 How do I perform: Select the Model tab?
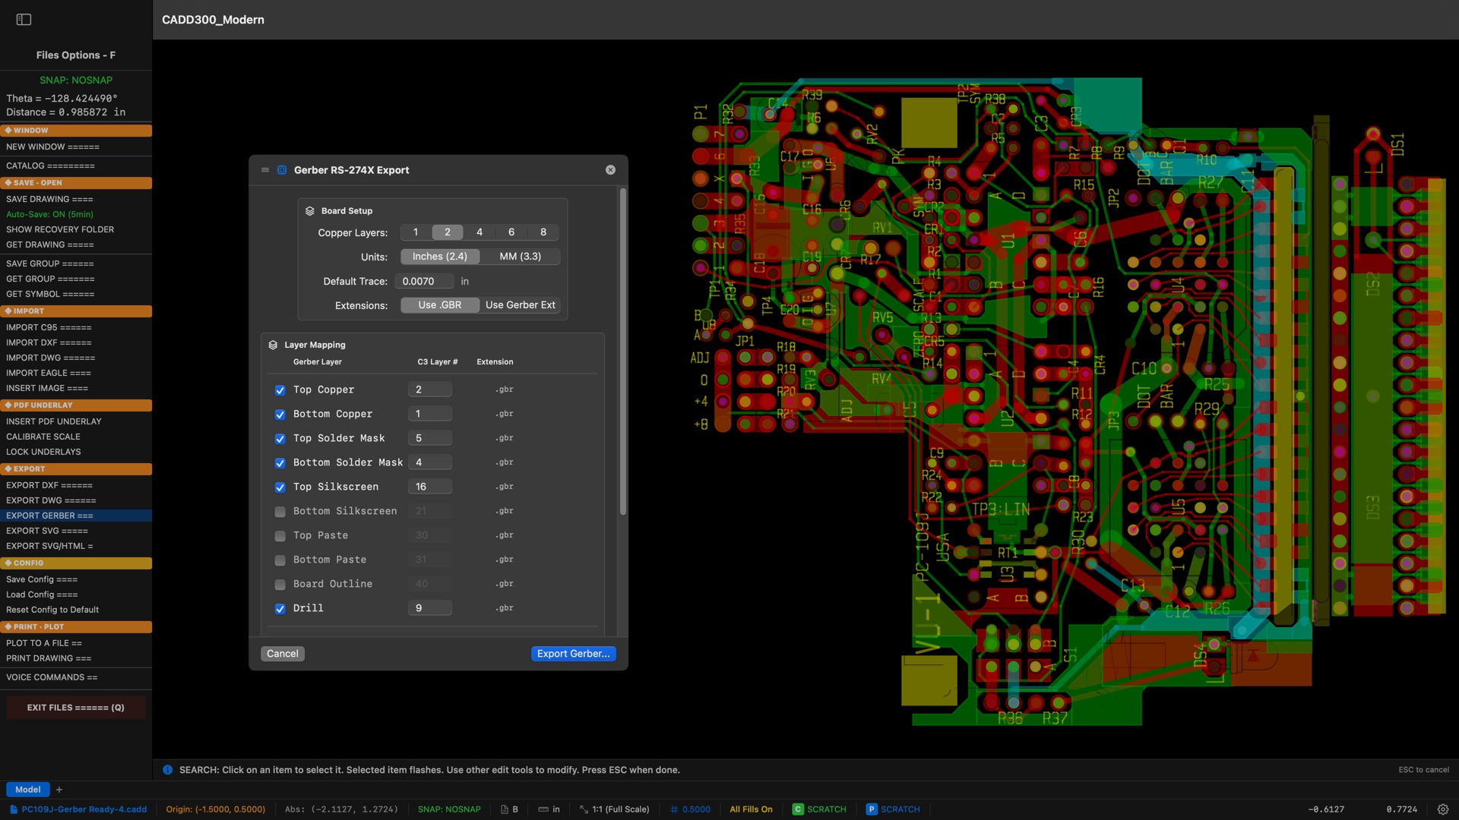coord(28,790)
